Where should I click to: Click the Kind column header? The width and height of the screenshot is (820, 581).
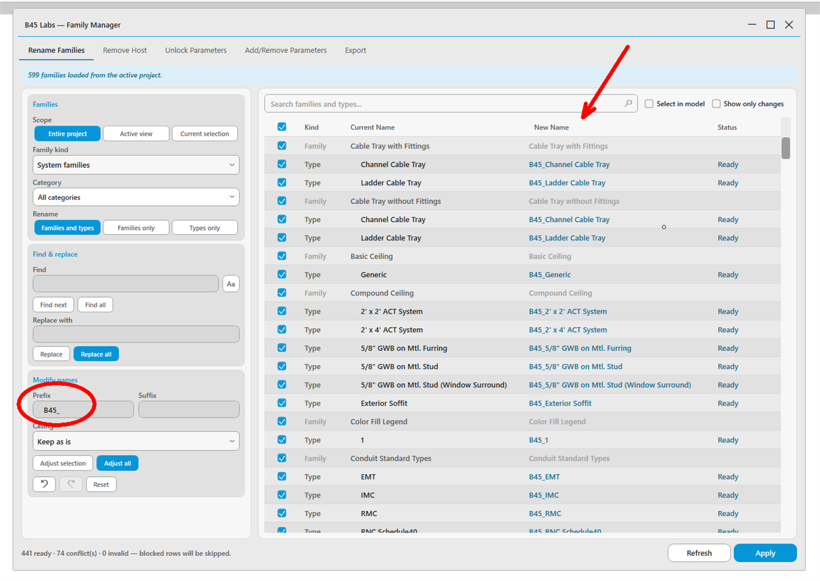coord(312,127)
